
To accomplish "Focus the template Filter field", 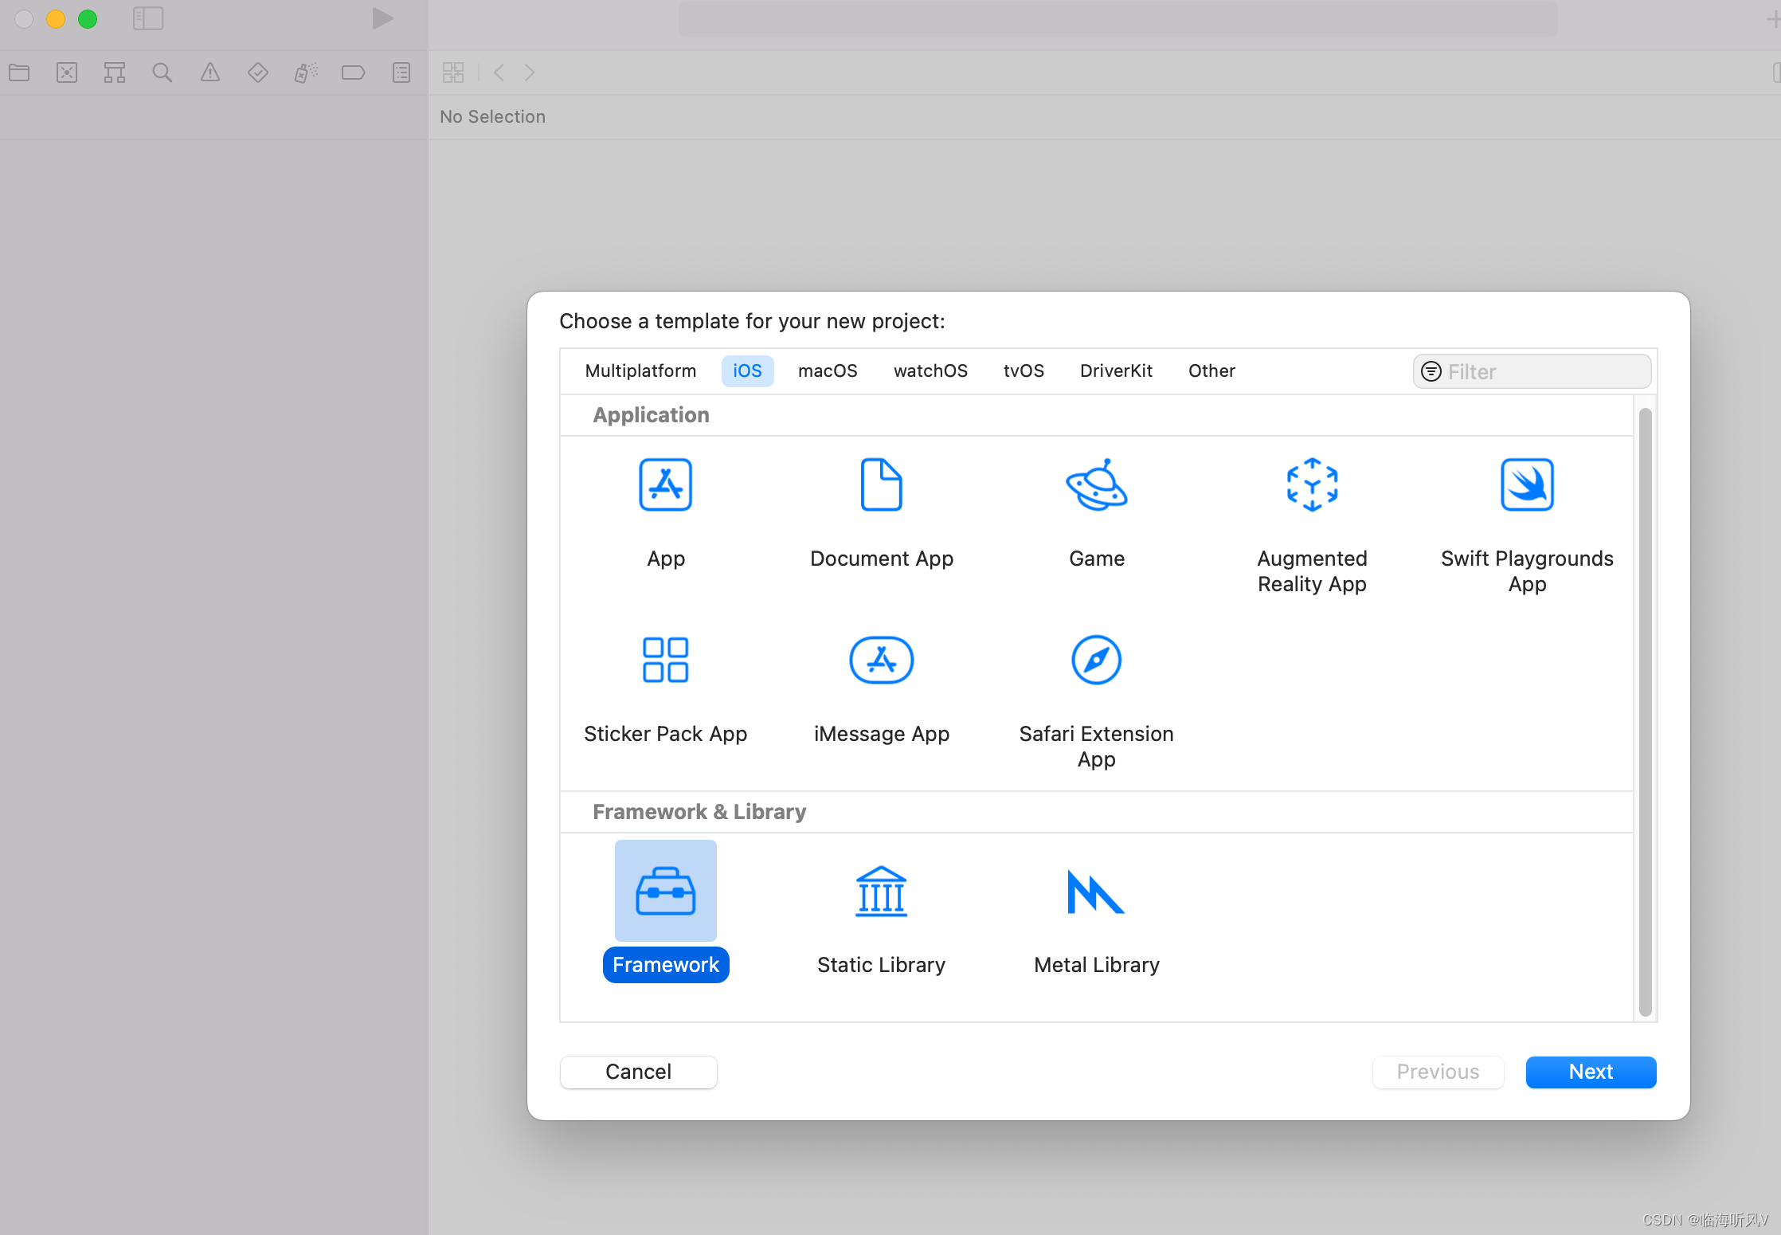I will [1532, 371].
